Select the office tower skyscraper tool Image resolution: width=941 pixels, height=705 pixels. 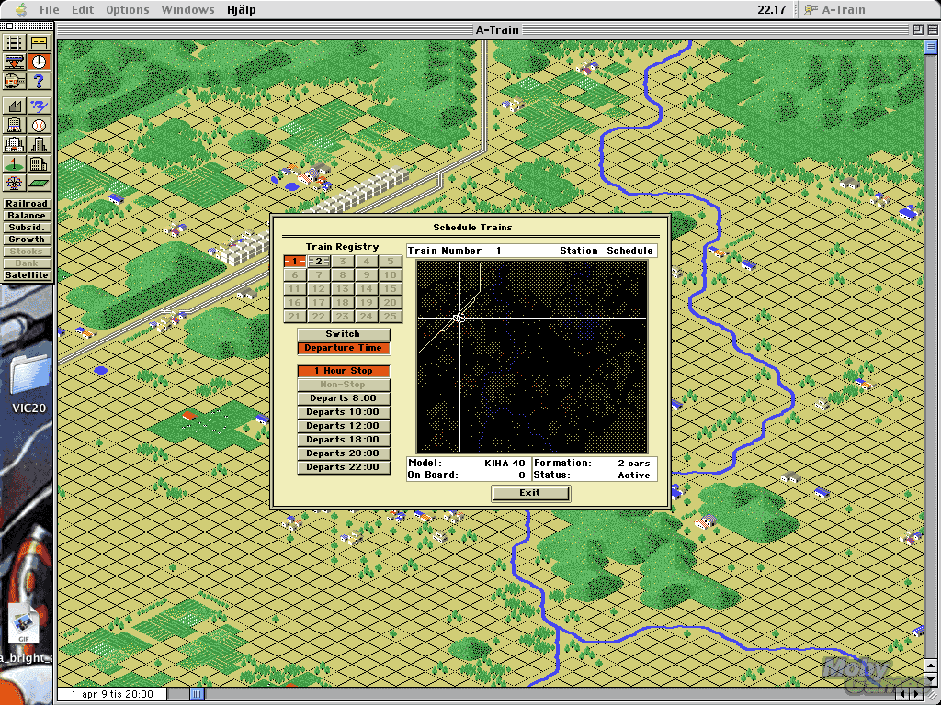[x=39, y=145]
